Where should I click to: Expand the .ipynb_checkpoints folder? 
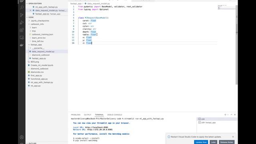(29, 21)
